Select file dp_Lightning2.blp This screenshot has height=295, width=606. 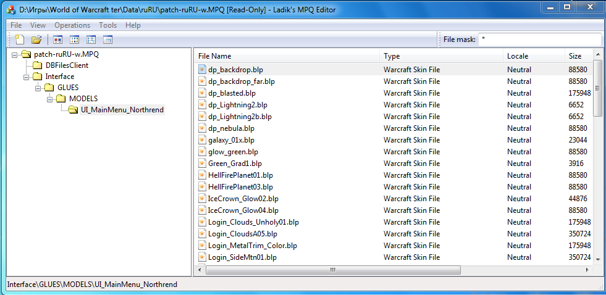coord(237,105)
